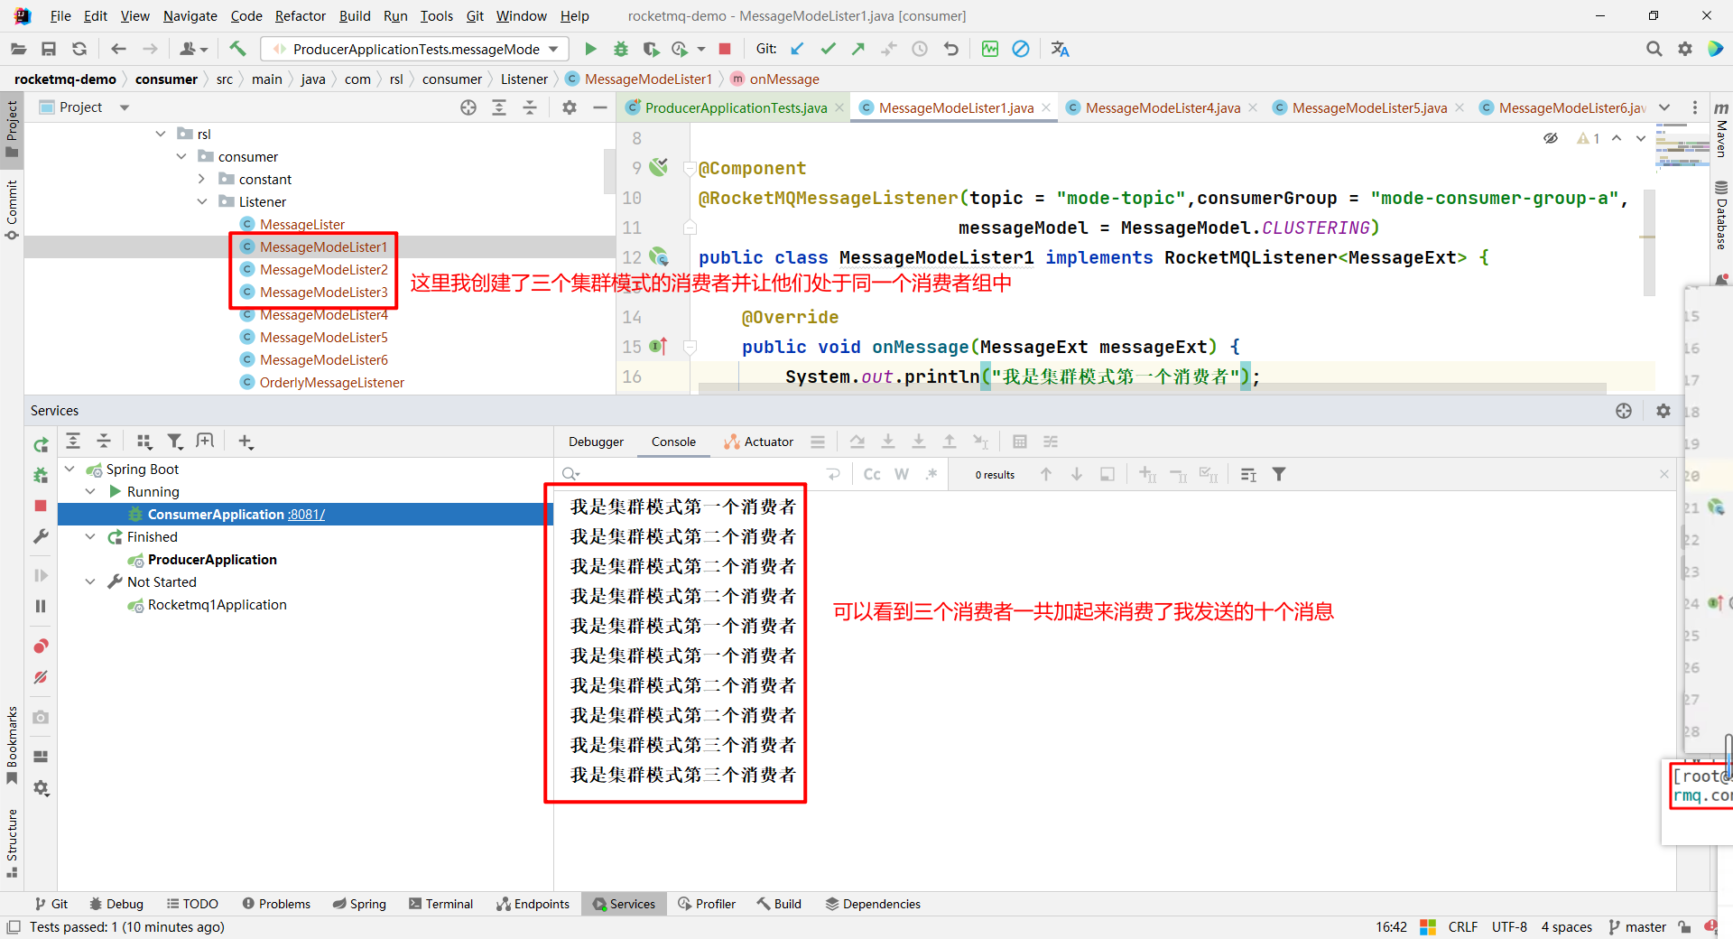Open IDE settings gear in top toolbar
The image size is (1733, 939).
pyautogui.click(x=1684, y=49)
